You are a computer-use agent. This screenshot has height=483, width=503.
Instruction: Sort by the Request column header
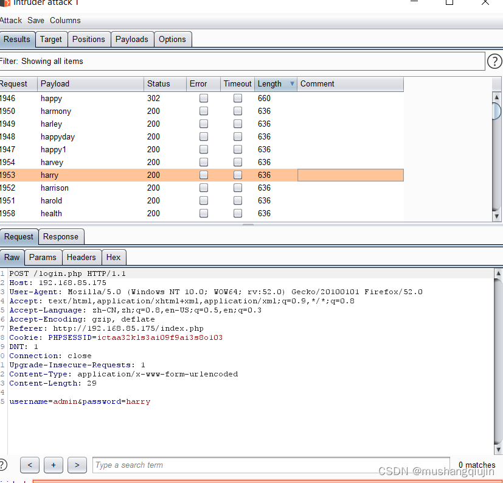click(x=19, y=84)
